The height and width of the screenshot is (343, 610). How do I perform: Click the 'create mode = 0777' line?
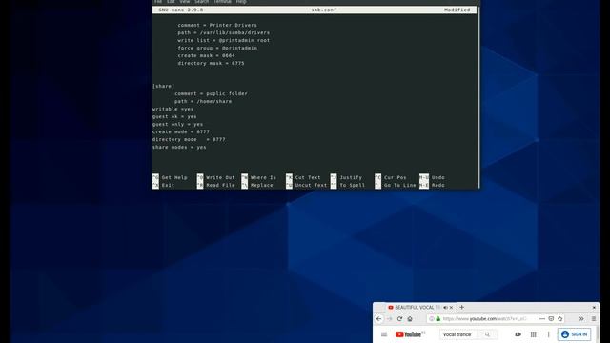coord(181,131)
